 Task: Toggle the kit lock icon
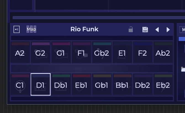131,29
